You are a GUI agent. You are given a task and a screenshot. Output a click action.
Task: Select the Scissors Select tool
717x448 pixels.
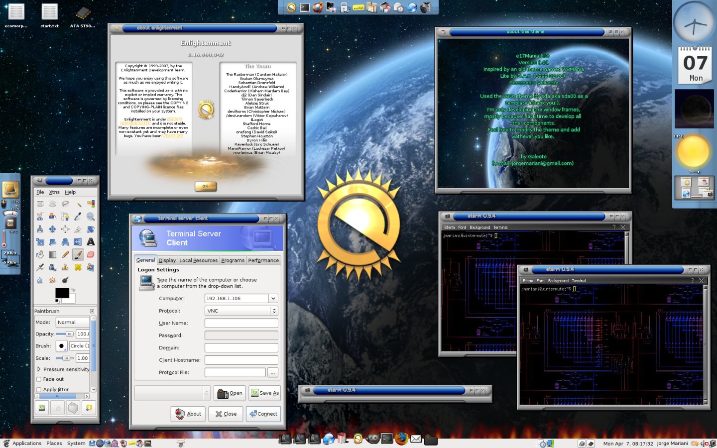pyautogui.click(x=40, y=217)
